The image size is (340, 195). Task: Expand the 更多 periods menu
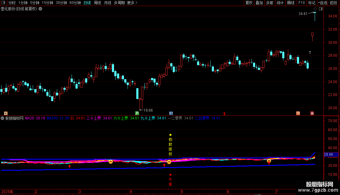(132, 3)
